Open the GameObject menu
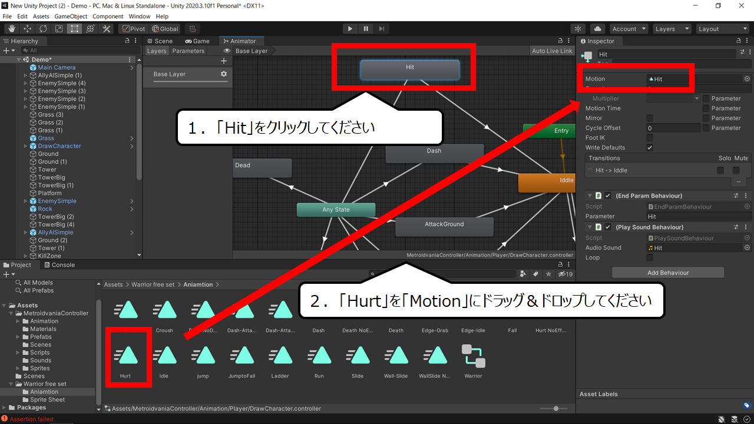This screenshot has height=424, width=754. coord(71,16)
